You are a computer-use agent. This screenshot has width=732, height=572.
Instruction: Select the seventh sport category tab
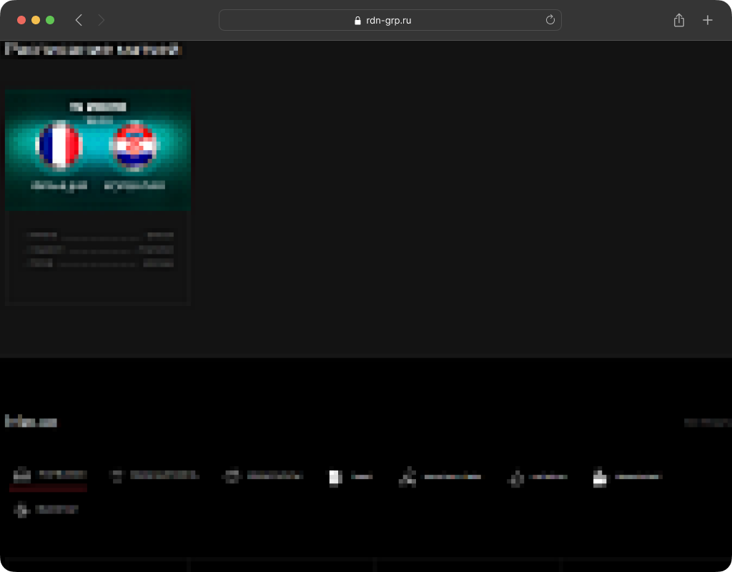point(627,476)
